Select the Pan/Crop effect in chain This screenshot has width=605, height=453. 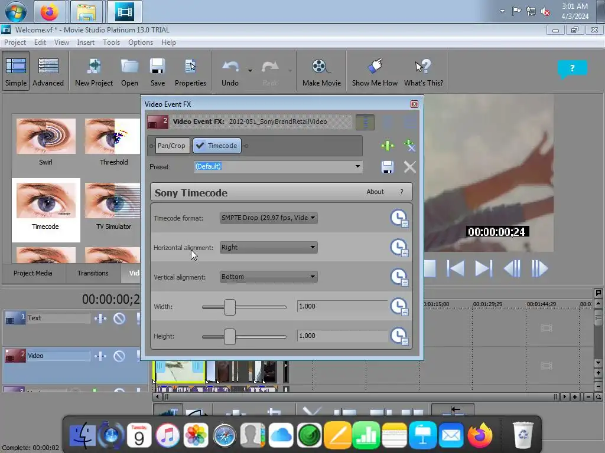[x=171, y=146]
